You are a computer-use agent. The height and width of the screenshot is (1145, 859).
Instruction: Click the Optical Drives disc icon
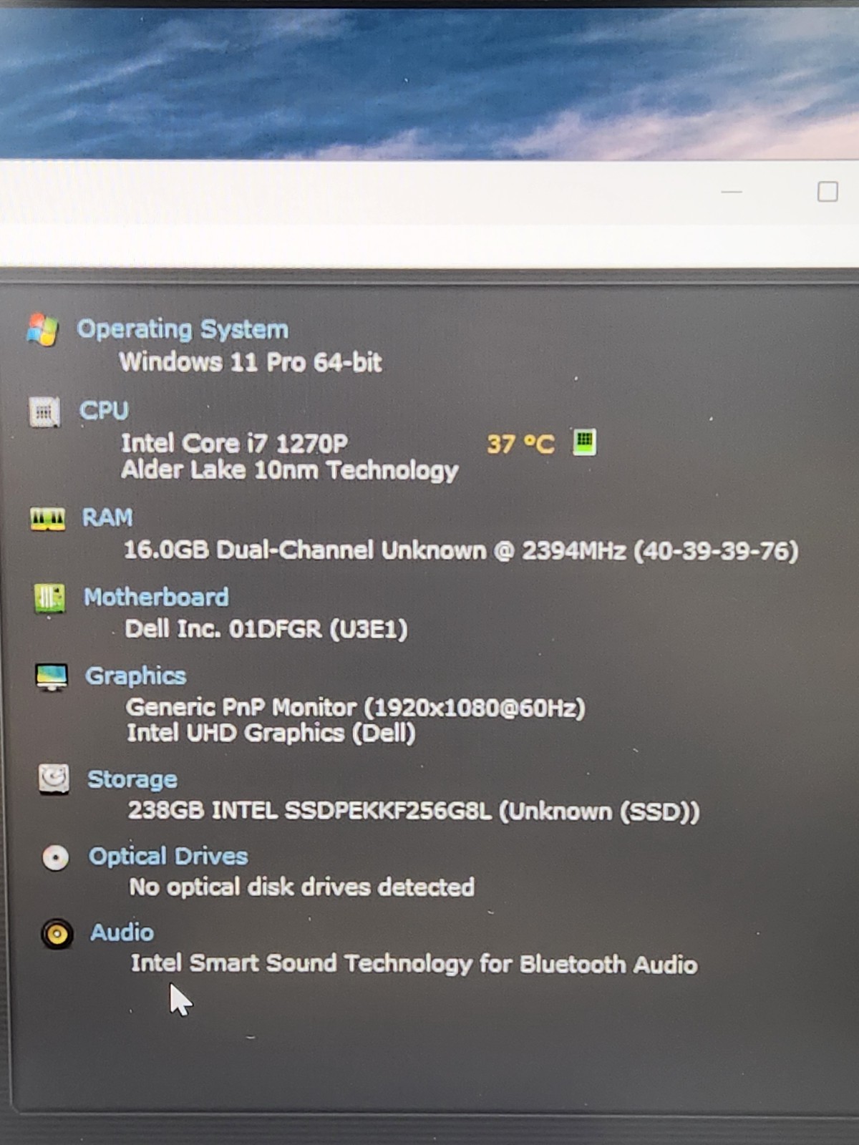tap(55, 857)
